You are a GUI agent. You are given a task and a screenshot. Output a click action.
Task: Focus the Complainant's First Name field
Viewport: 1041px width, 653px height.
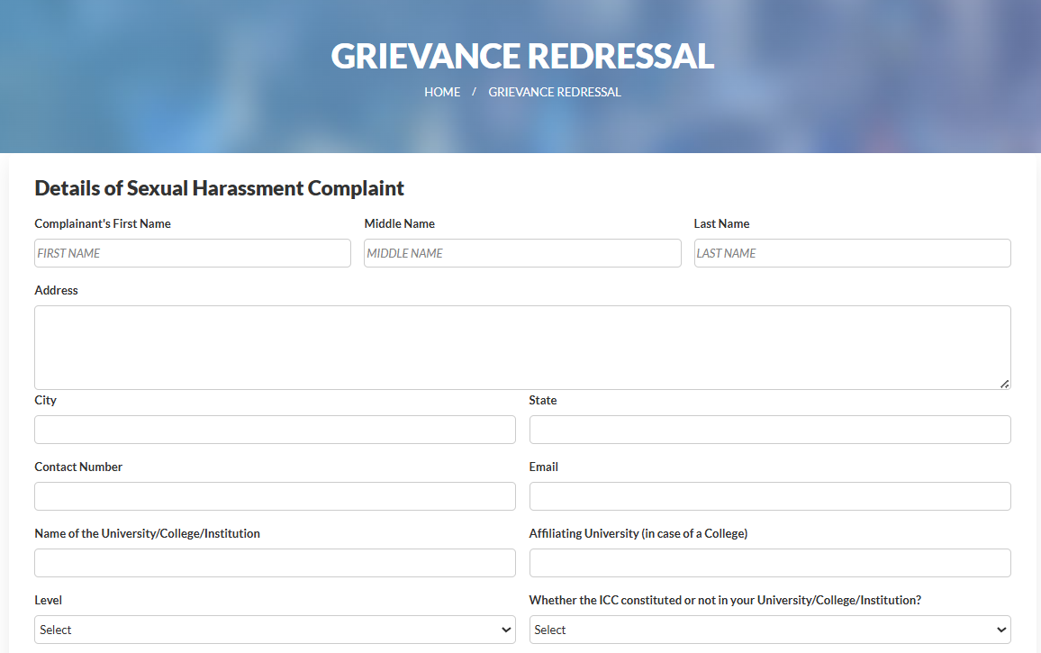193,253
